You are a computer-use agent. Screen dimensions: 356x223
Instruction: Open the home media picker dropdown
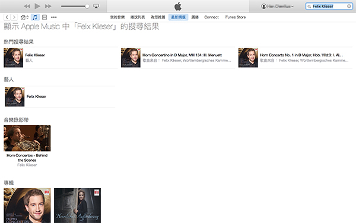point(24,17)
